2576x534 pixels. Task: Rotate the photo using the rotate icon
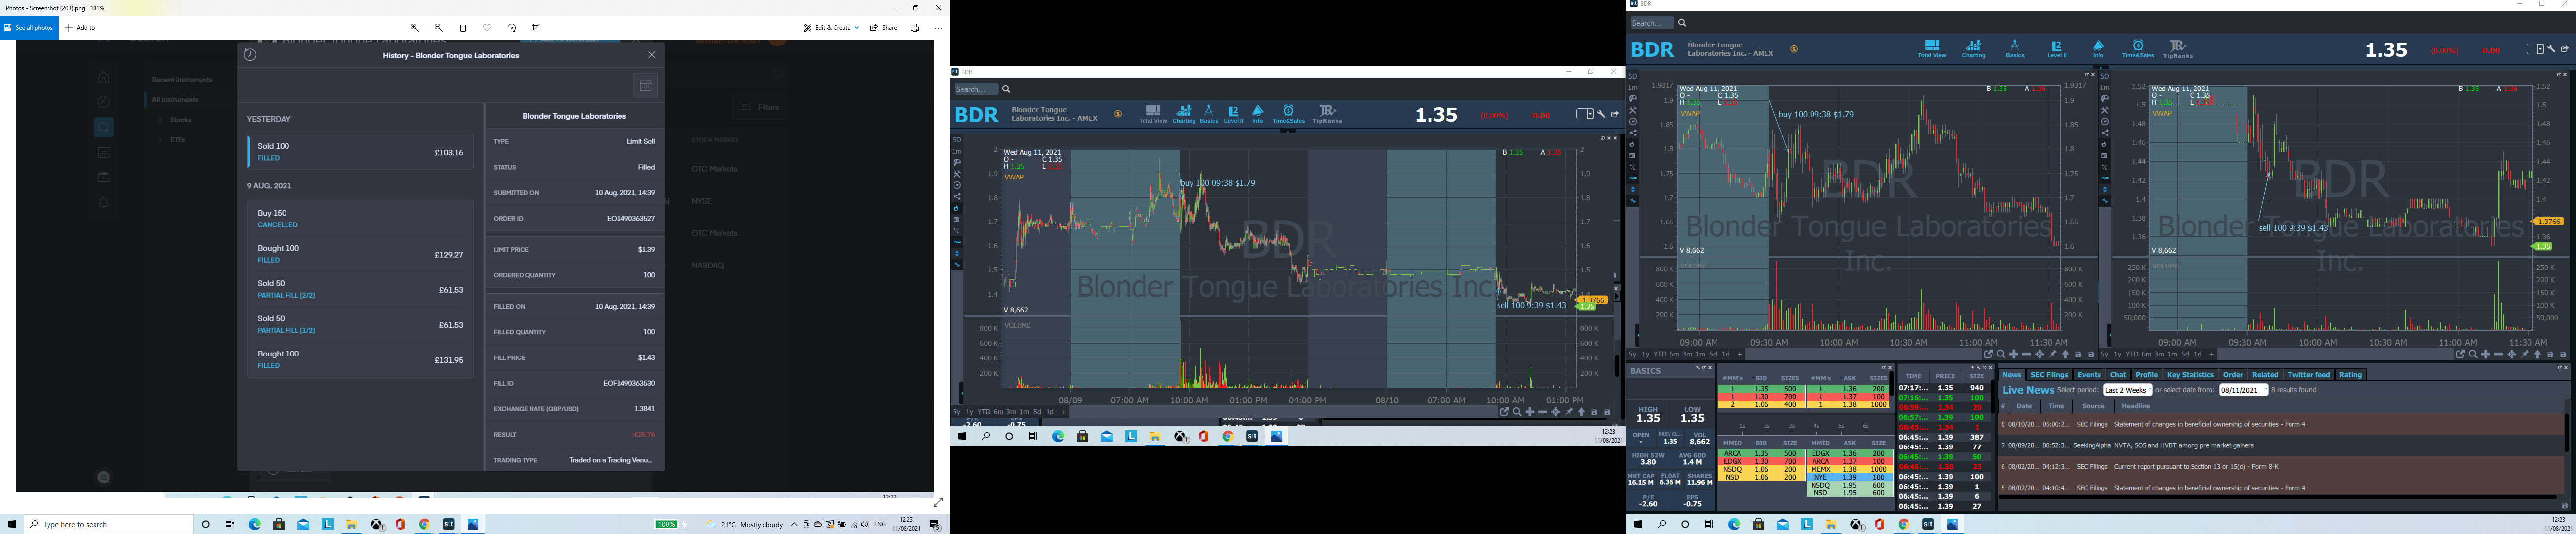(x=512, y=28)
